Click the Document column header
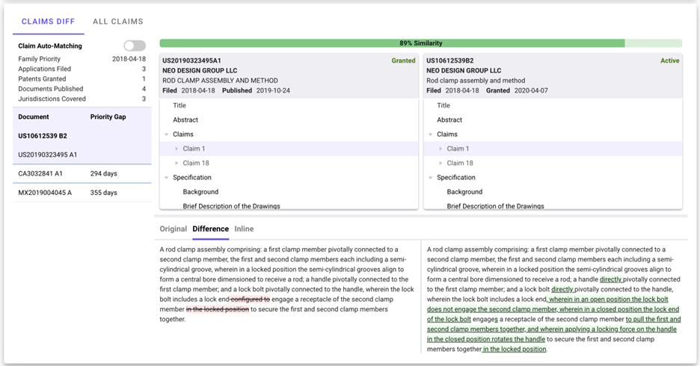700x366 pixels. click(34, 117)
